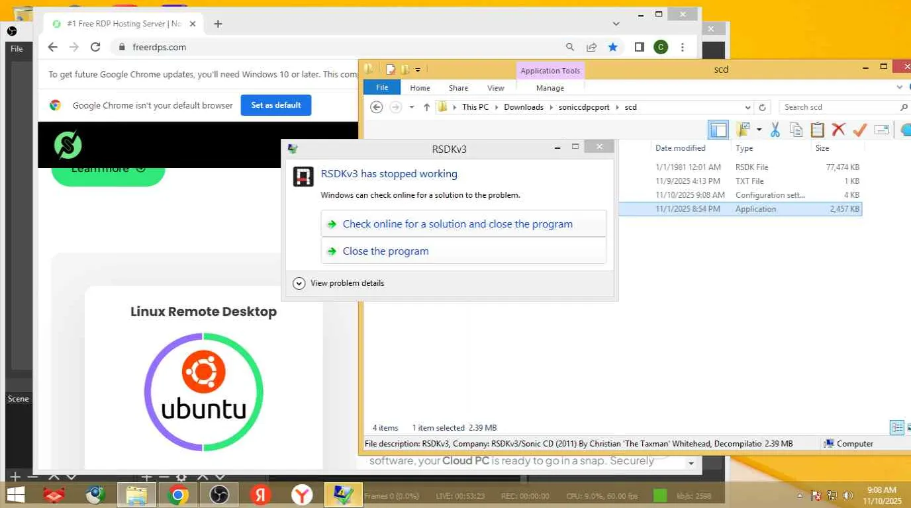Close the Free RDP Hosting Server tab
911x508 pixels.
pos(193,24)
